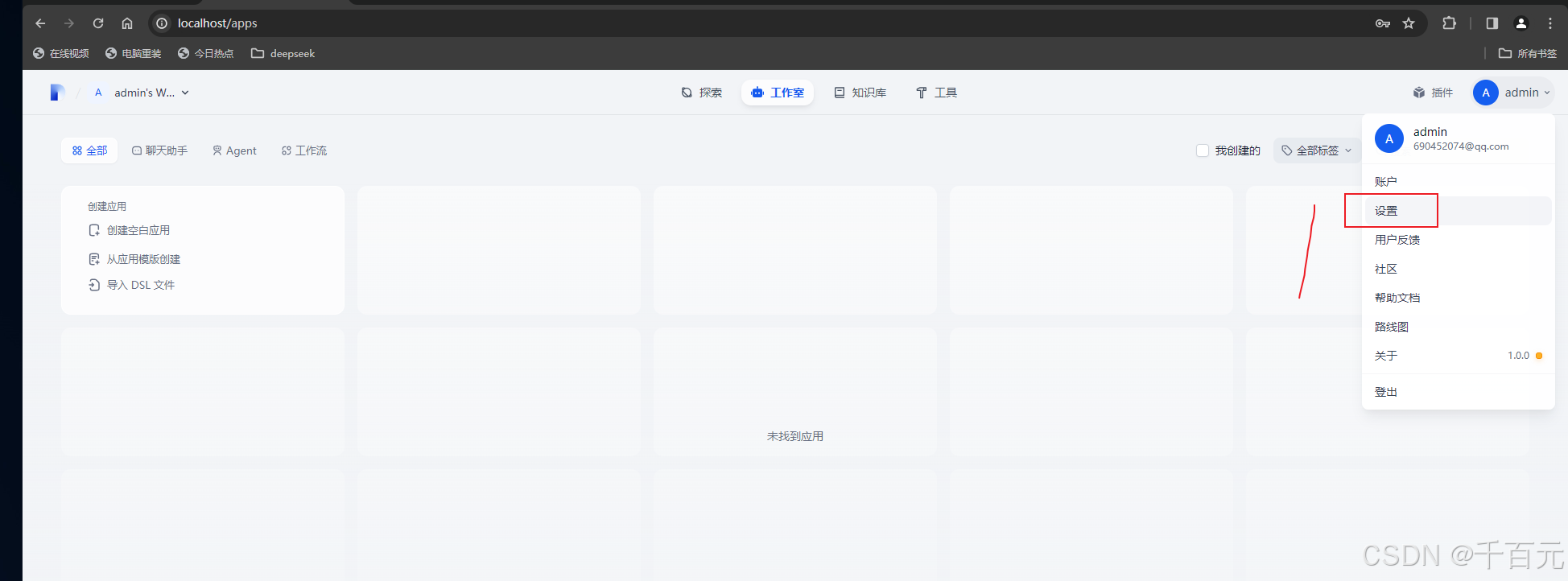Image resolution: width=1568 pixels, height=581 pixels.
Task: Click the blue A avatar in user menu
Action: (1389, 138)
